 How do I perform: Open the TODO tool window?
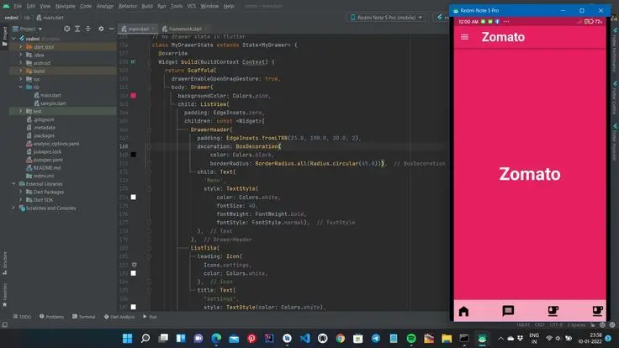(22, 317)
